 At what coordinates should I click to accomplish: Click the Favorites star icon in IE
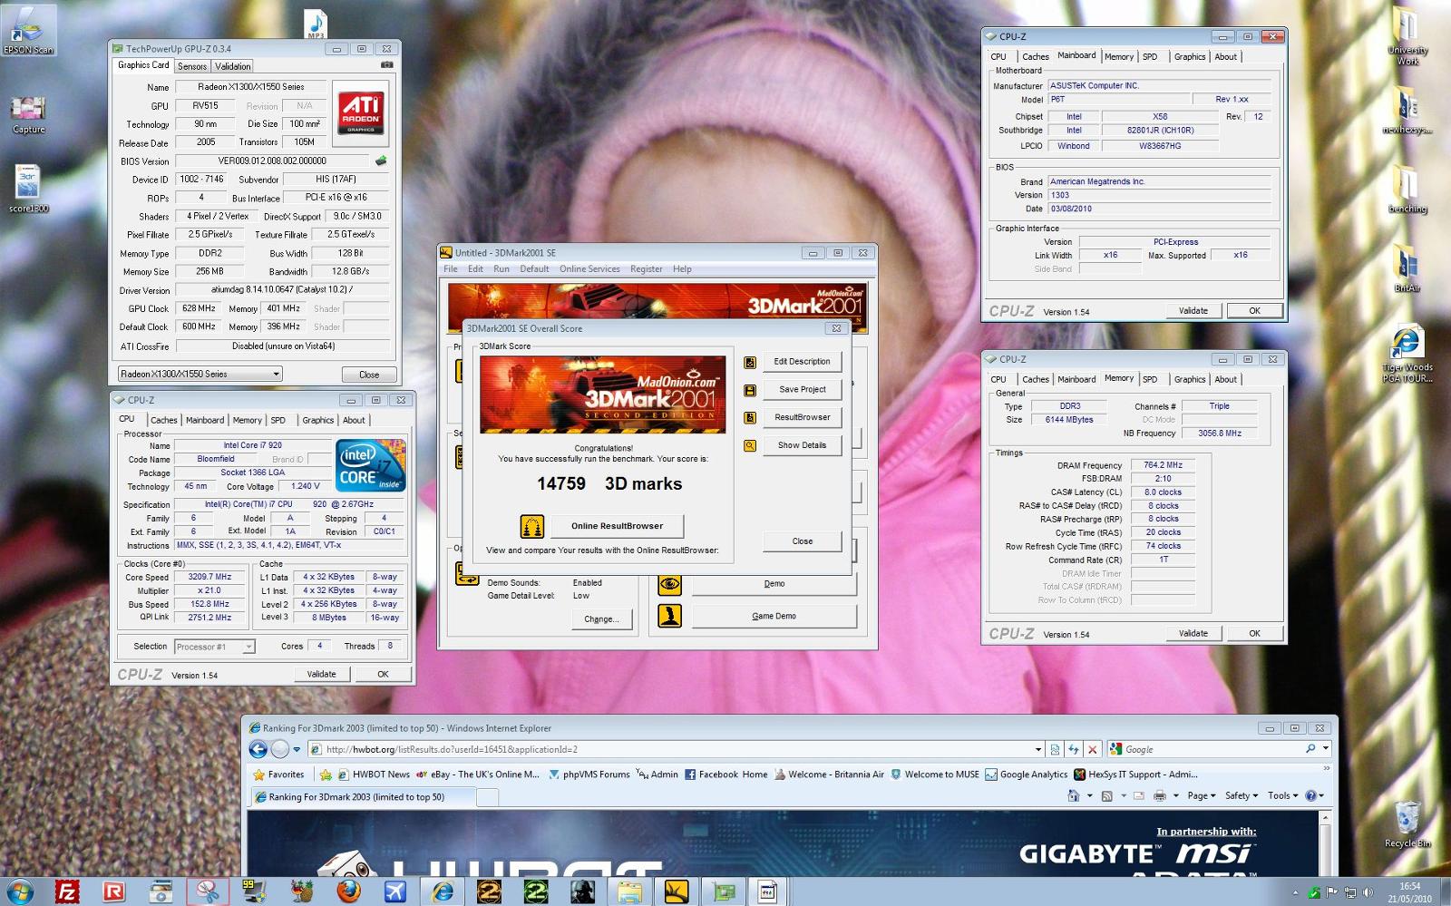pos(258,774)
